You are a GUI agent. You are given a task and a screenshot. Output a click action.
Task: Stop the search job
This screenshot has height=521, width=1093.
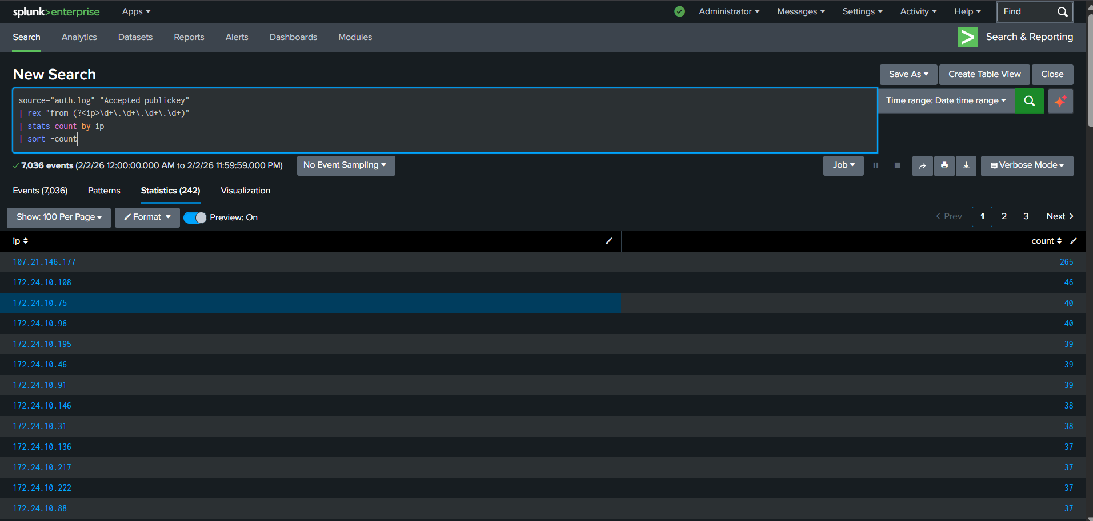pos(897,165)
